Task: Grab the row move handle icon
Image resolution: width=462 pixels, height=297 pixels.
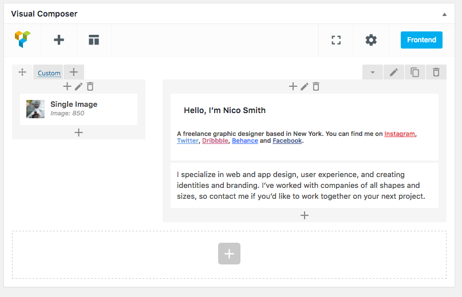Action: [22, 72]
